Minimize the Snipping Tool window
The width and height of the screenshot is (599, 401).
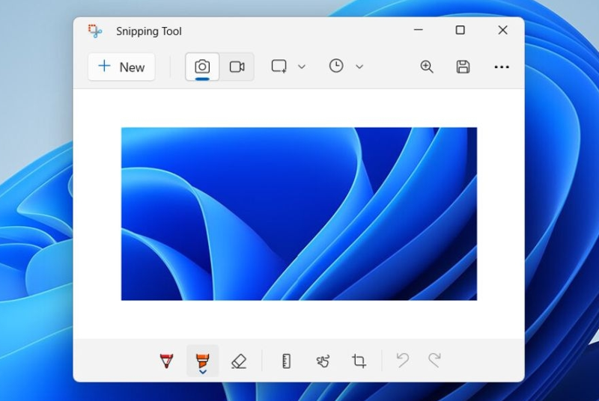click(419, 30)
